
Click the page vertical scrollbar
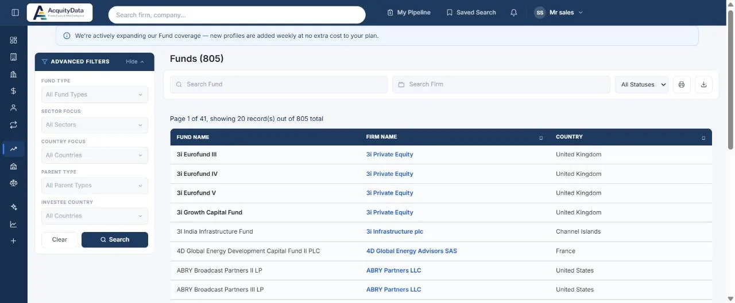coord(730,80)
